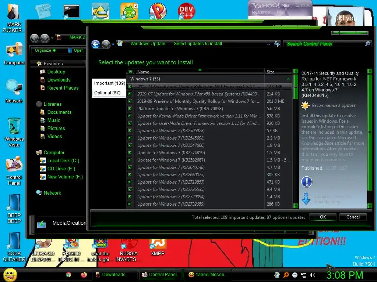Toggle the select-all checkbox in Name header
Image resolution: width=377 pixels, height=282 pixels.
[130, 72]
